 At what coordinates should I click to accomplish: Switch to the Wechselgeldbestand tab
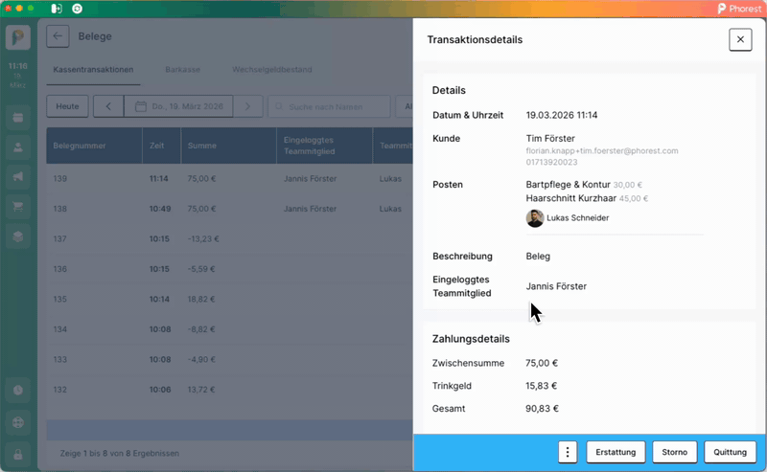click(272, 69)
